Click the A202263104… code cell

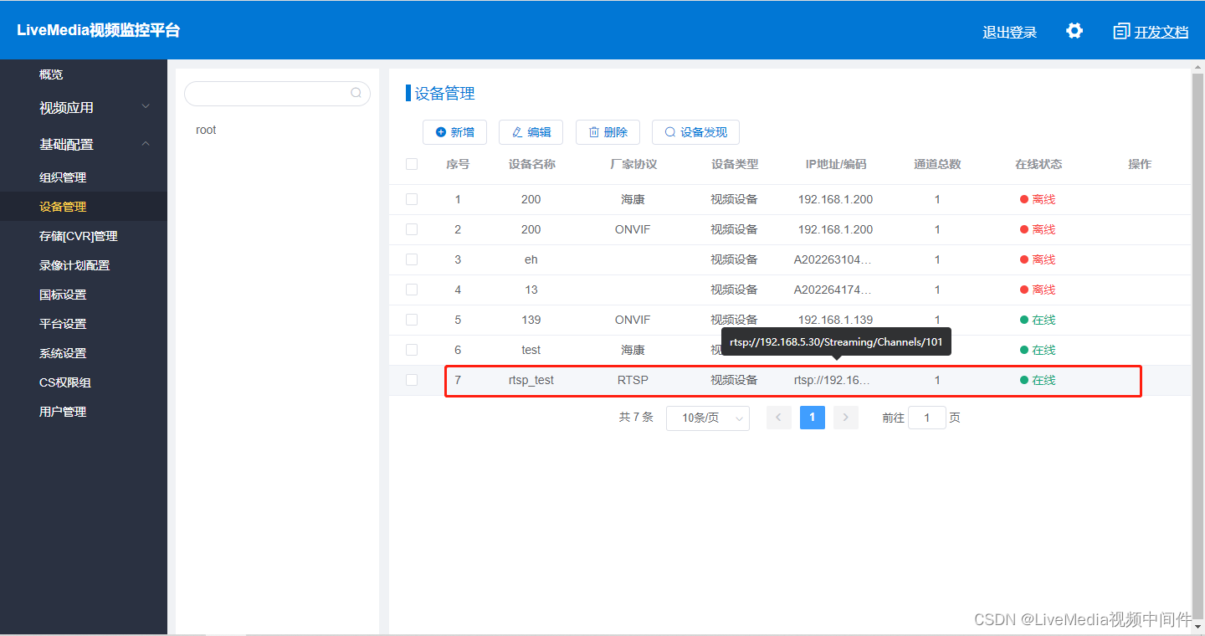pyautogui.click(x=833, y=259)
